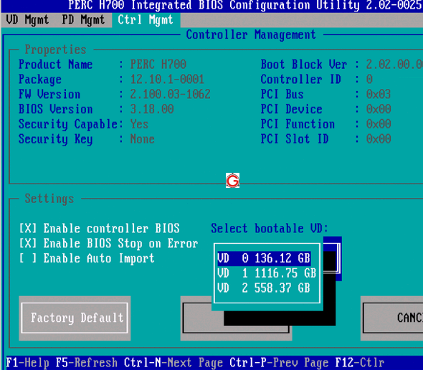Click the Product Name value PERC H700
423x370 pixels.
pyautogui.click(x=158, y=65)
